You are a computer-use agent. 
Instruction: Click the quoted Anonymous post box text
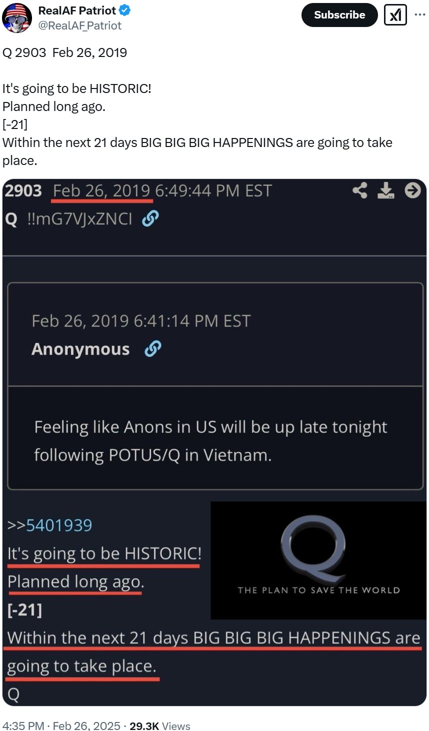210,441
